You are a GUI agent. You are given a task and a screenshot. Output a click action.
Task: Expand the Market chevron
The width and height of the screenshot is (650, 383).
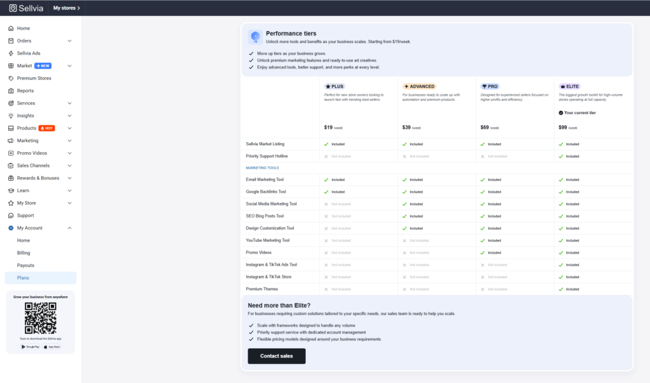[x=70, y=65]
